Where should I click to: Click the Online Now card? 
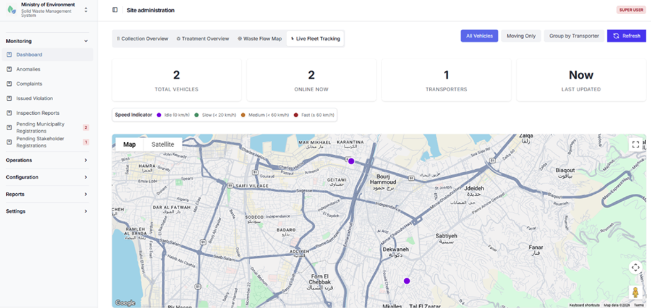pos(312,80)
